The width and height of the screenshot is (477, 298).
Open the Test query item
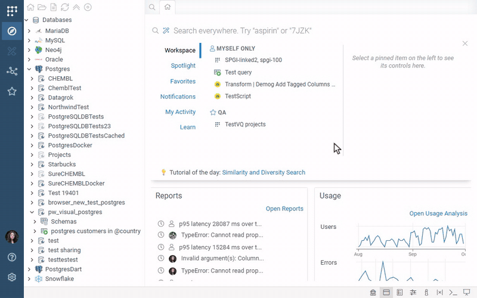pyautogui.click(x=238, y=72)
